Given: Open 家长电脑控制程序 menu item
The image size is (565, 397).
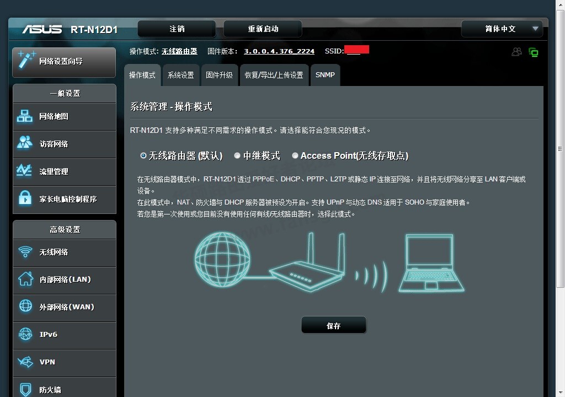Looking at the screenshot, I should 65,199.
